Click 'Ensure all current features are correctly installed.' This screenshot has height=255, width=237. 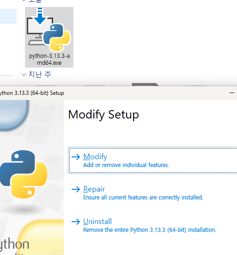pyautogui.click(x=143, y=198)
